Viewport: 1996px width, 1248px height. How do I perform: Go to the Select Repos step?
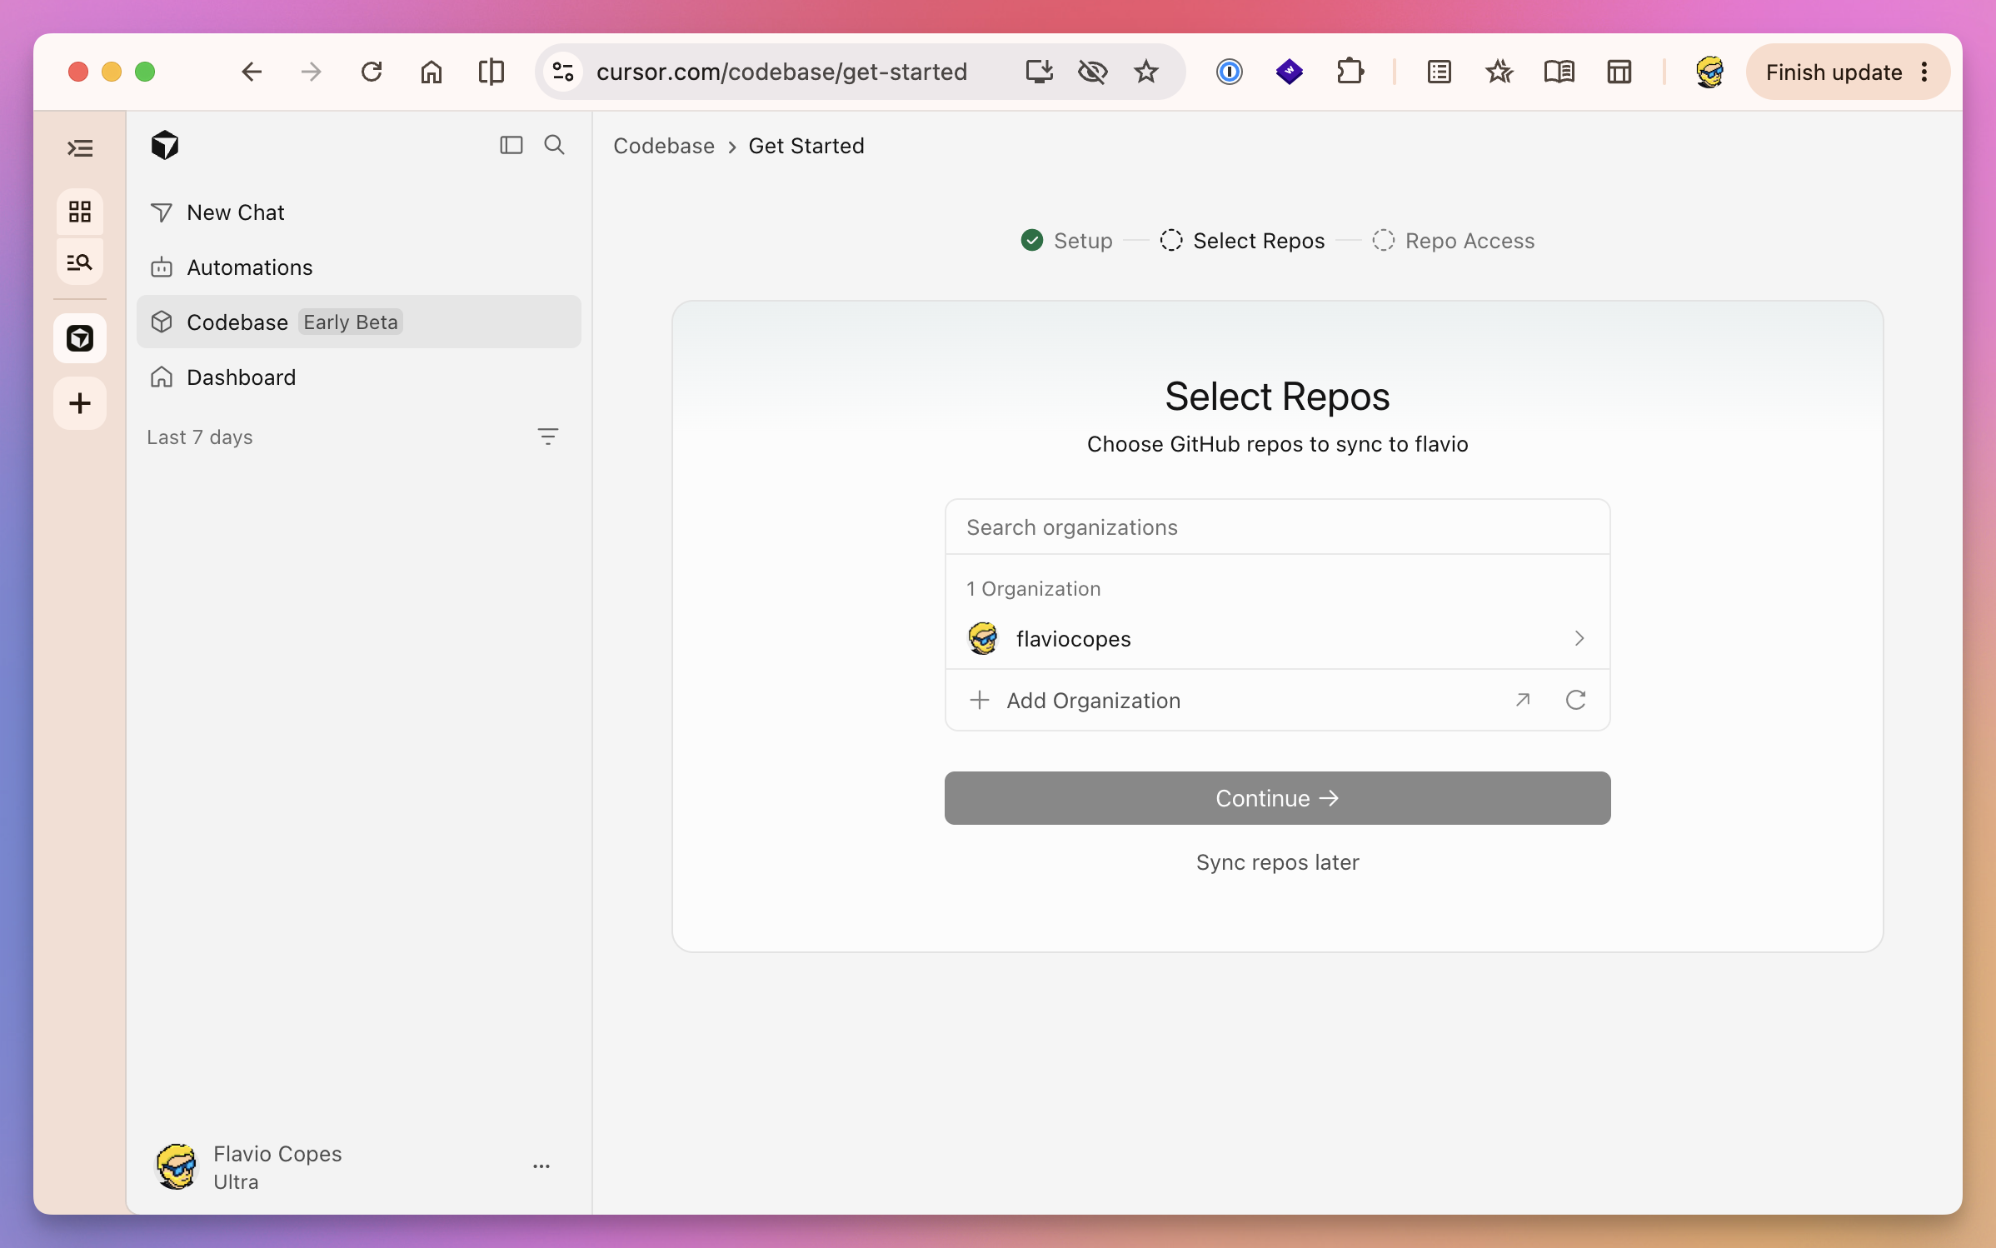point(1242,241)
